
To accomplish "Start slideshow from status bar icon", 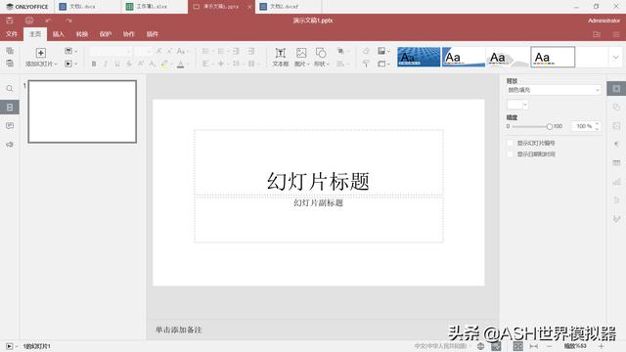I will click(x=9, y=346).
